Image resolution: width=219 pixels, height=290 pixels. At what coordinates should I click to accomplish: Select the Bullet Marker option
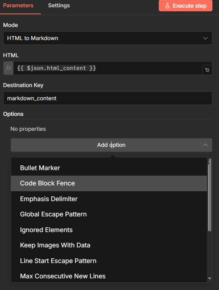coord(40,168)
